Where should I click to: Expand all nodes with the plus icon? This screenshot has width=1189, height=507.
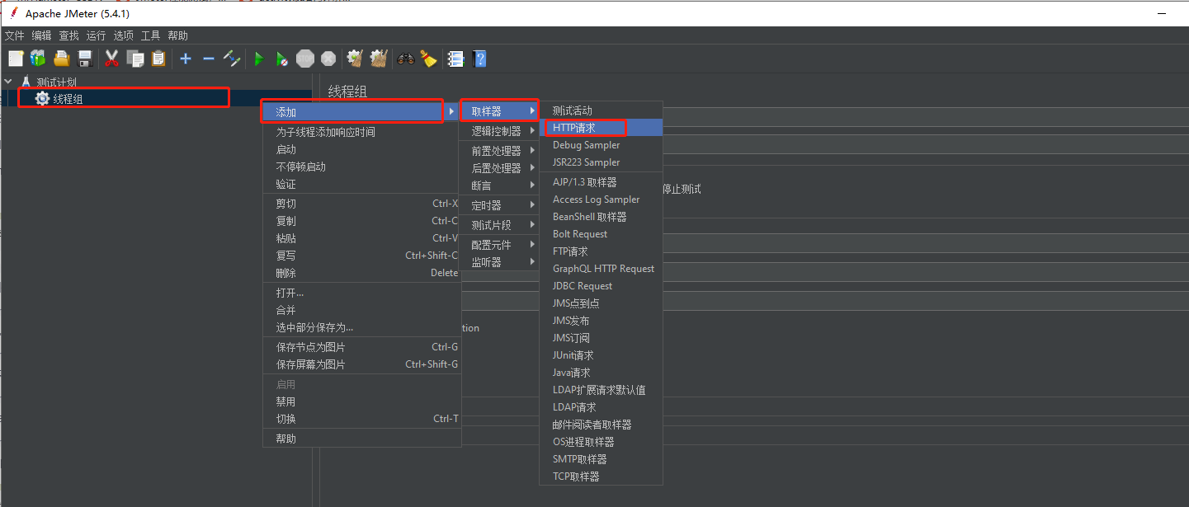pos(186,59)
